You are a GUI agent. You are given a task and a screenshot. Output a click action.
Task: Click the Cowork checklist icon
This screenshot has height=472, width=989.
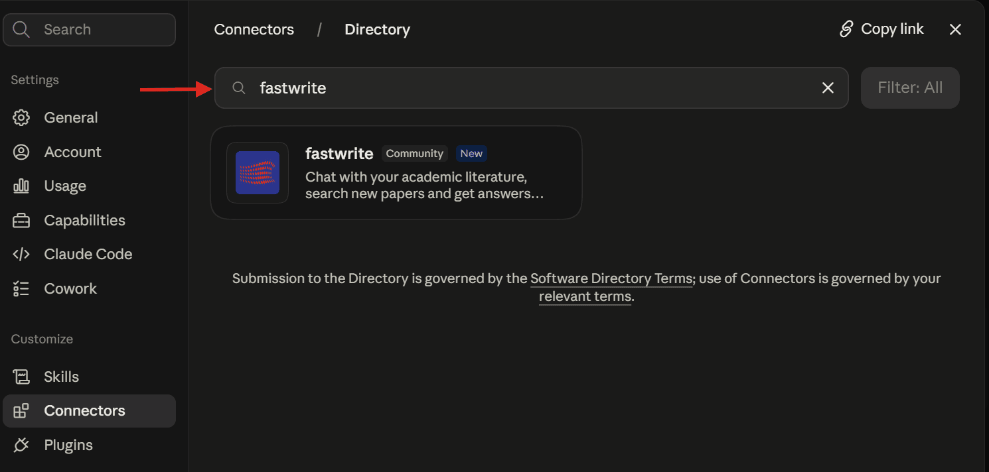click(21, 288)
